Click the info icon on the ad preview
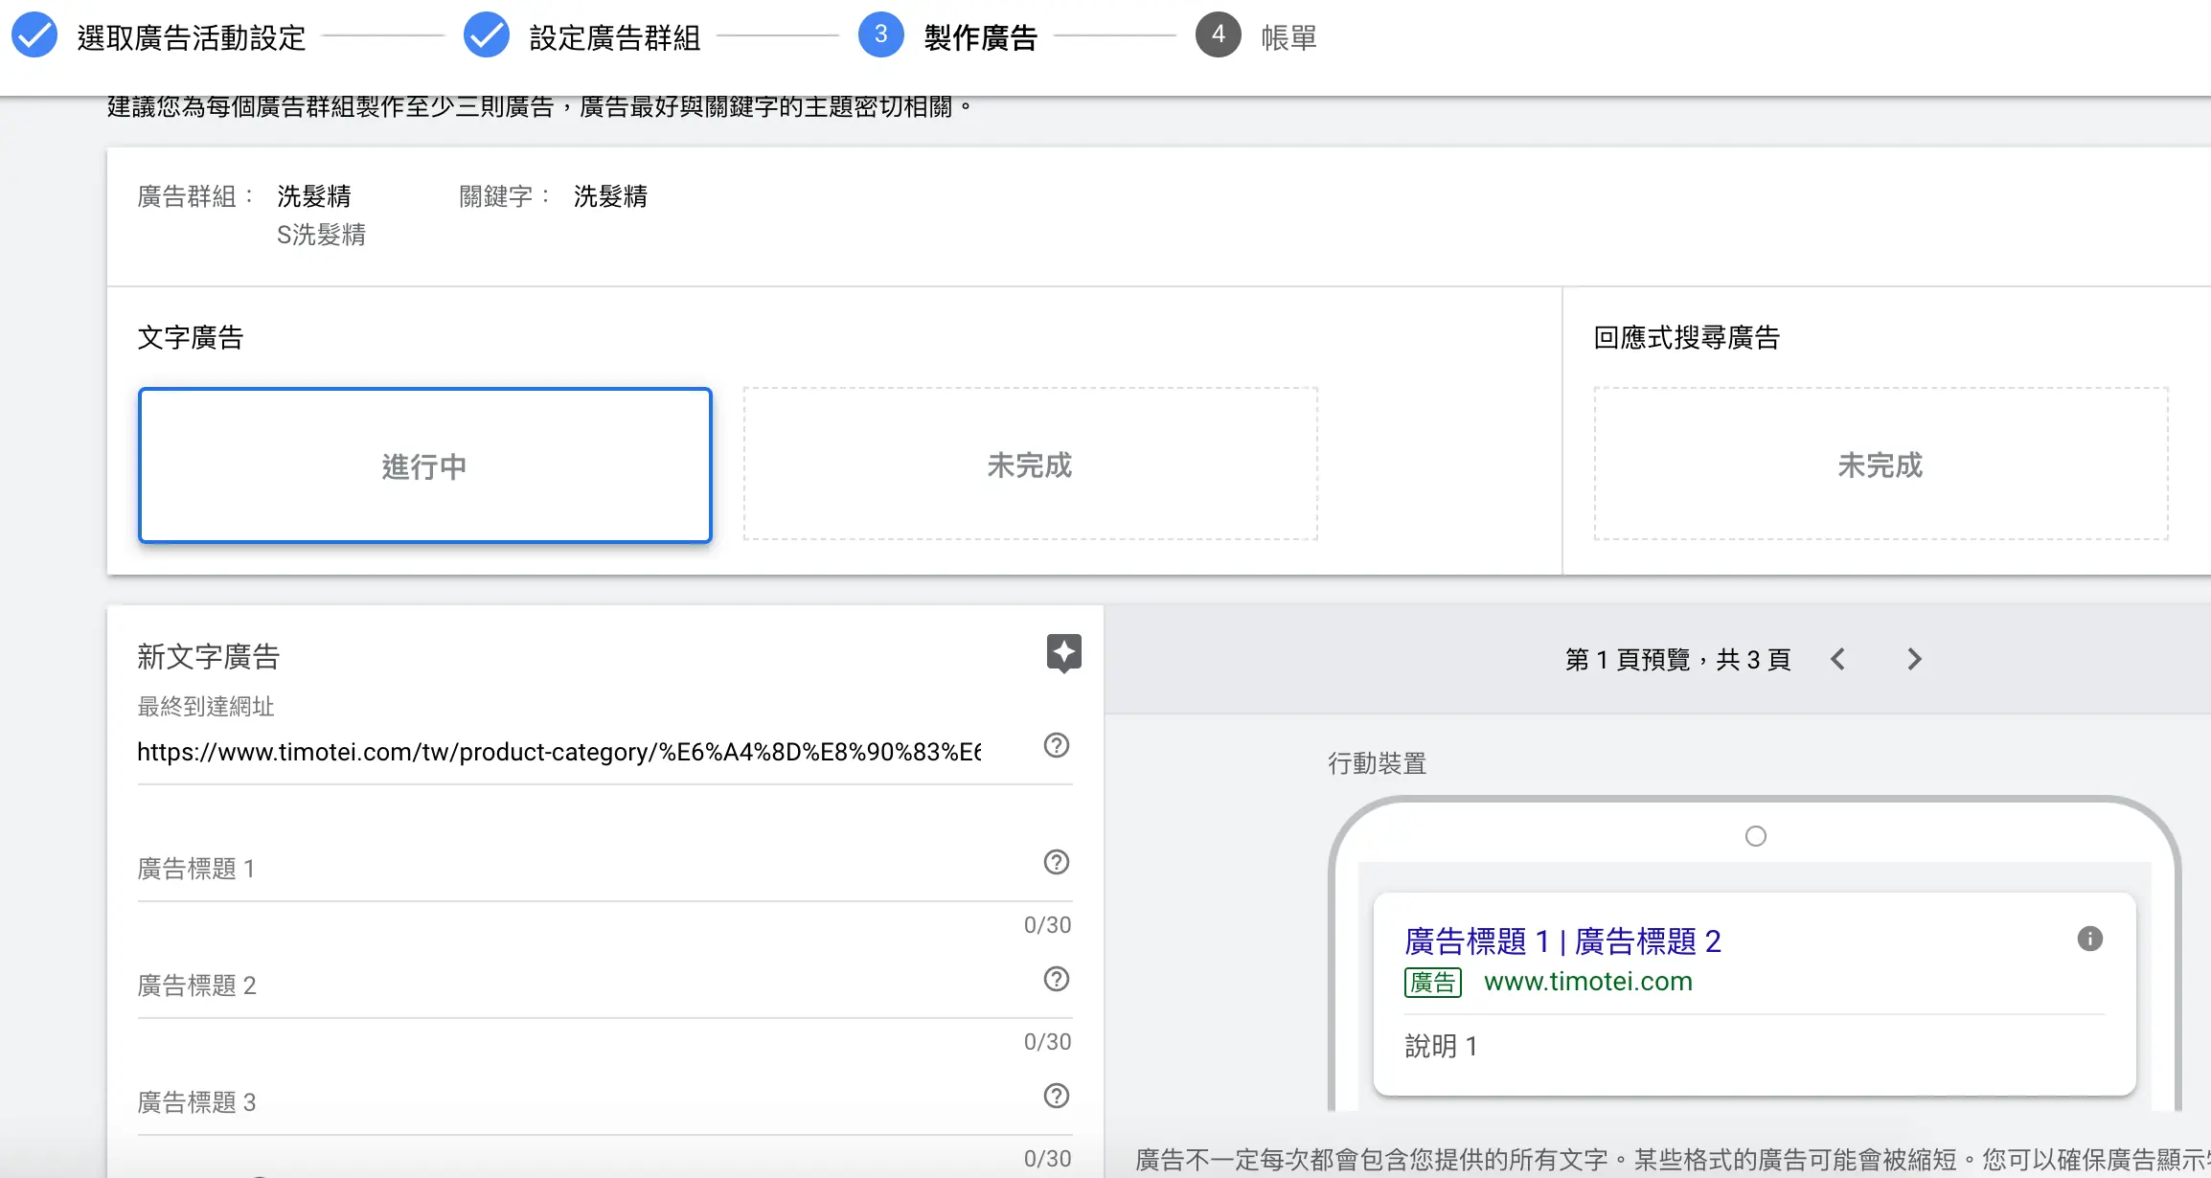Viewport: 2211px width, 1178px height. click(2090, 939)
